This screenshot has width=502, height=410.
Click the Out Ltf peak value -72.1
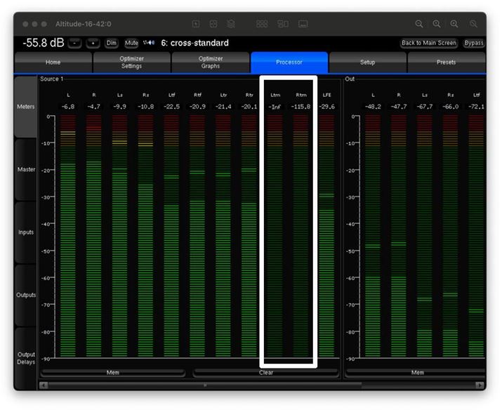click(x=477, y=107)
